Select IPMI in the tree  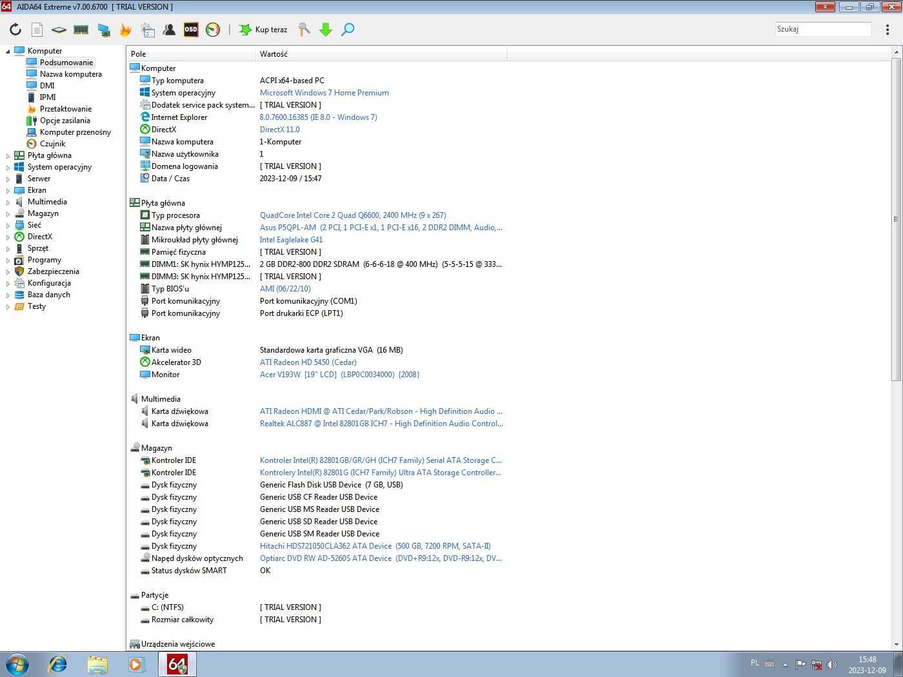click(48, 97)
